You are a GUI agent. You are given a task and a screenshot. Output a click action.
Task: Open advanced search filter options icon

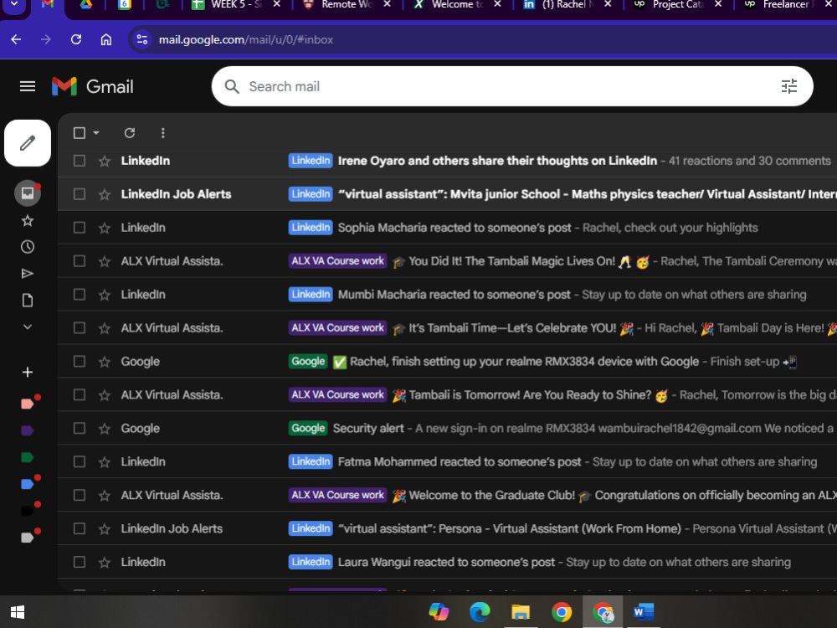[x=789, y=86]
